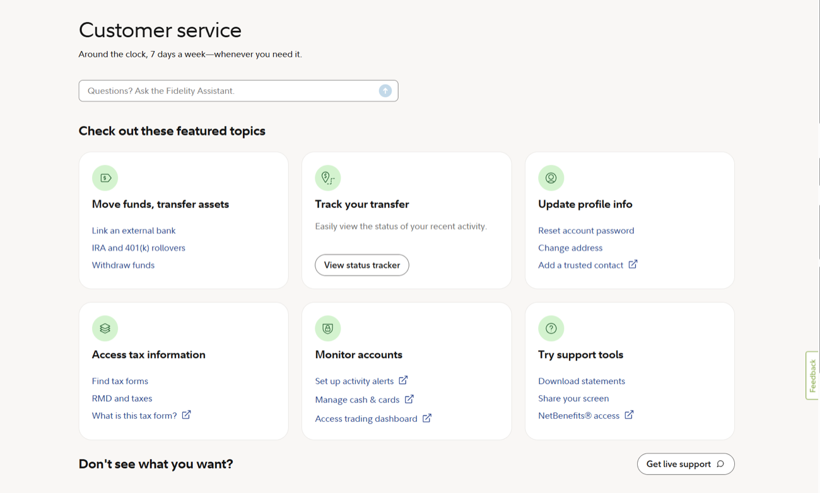Screen dimensions: 820x493
Task: Click the Move funds dollar tag icon
Action: tap(105, 178)
